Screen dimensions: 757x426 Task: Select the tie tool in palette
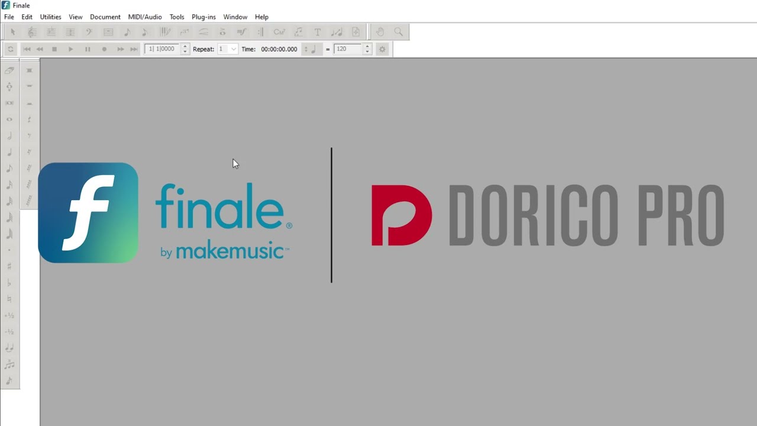pos(9,348)
